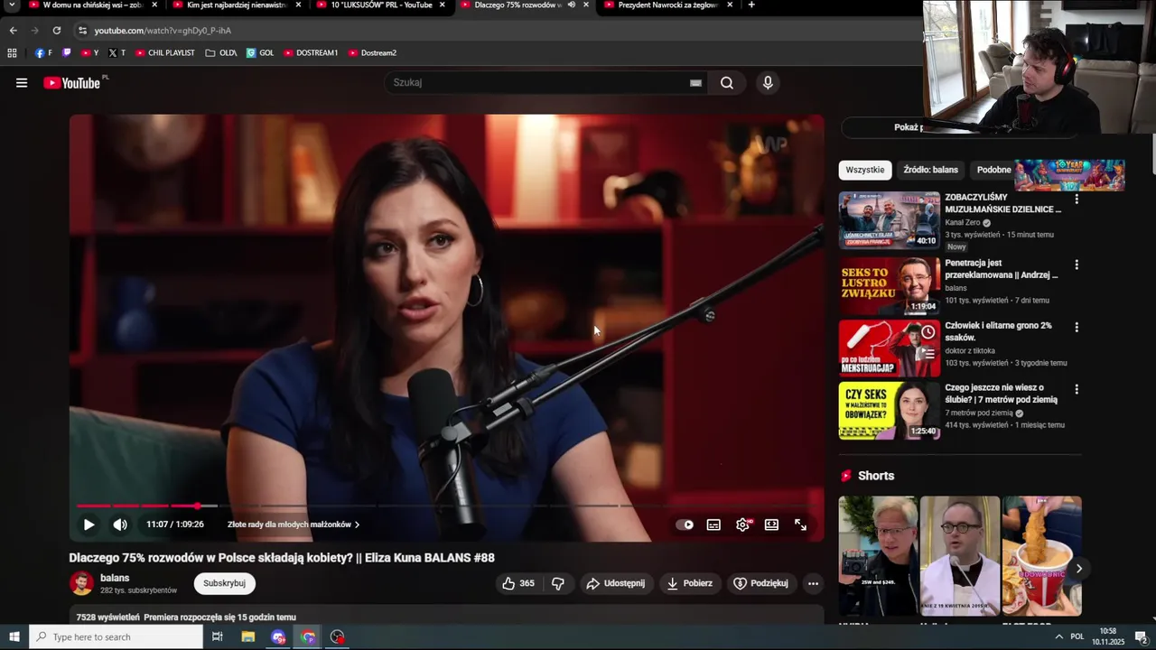The height and width of the screenshot is (650, 1156).
Task: Mute the video with the speaker icon
Action: [x=120, y=525]
